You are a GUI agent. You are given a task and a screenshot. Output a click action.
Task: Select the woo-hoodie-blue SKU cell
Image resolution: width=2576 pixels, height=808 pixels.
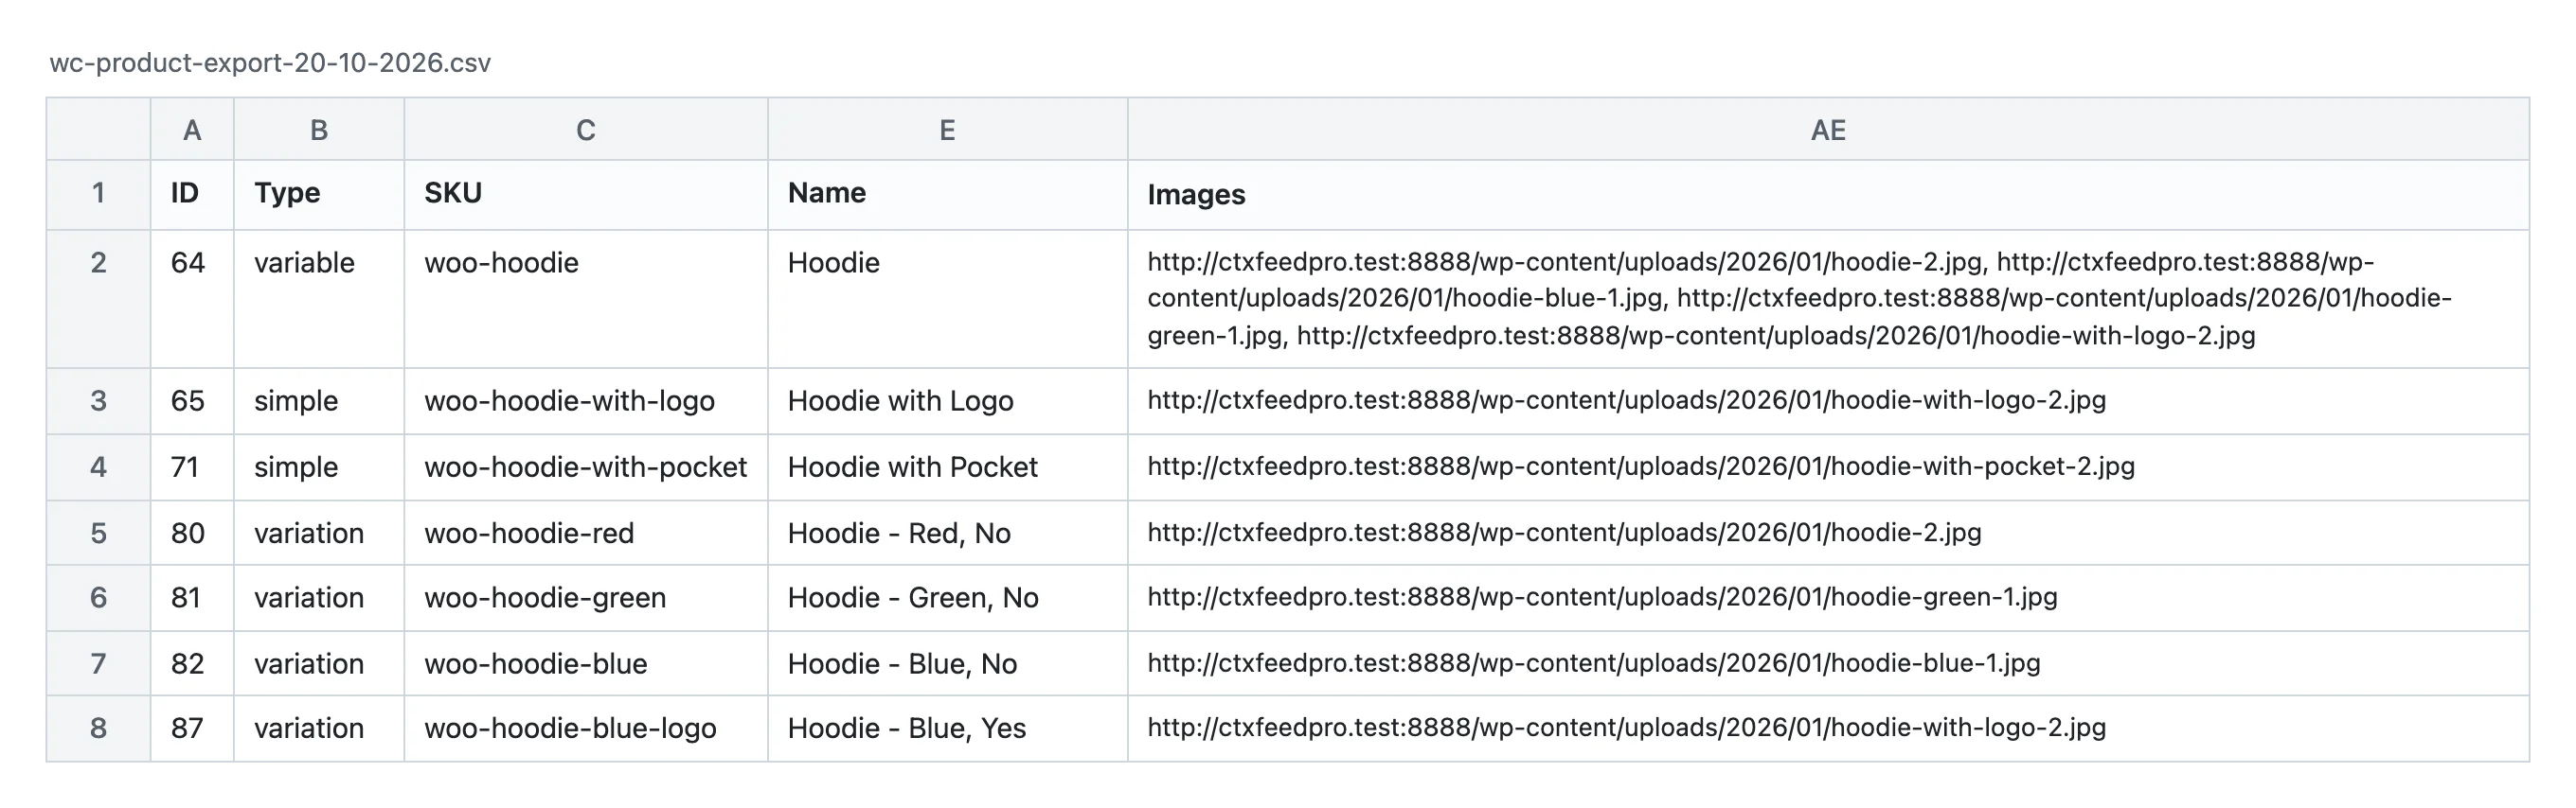coord(586,663)
